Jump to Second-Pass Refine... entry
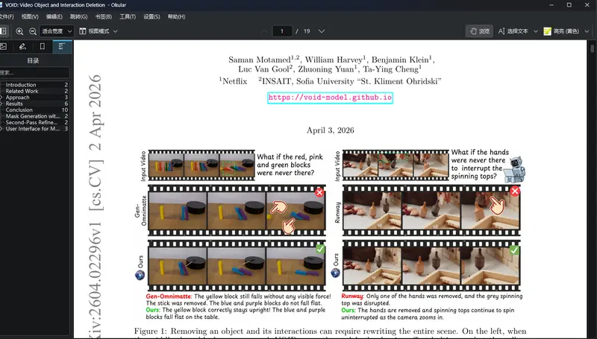The width and height of the screenshot is (597, 339). [31, 122]
